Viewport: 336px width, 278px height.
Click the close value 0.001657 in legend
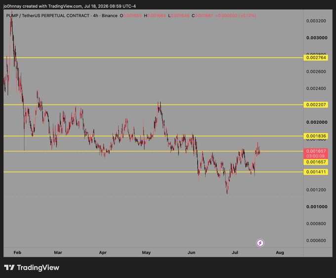pyautogui.click(x=204, y=16)
